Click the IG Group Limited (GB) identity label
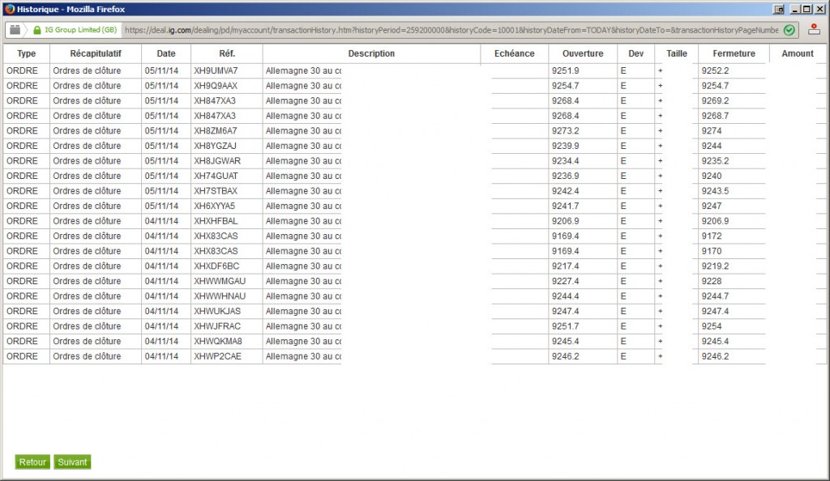Image resolution: width=830 pixels, height=481 pixels. 80,30
